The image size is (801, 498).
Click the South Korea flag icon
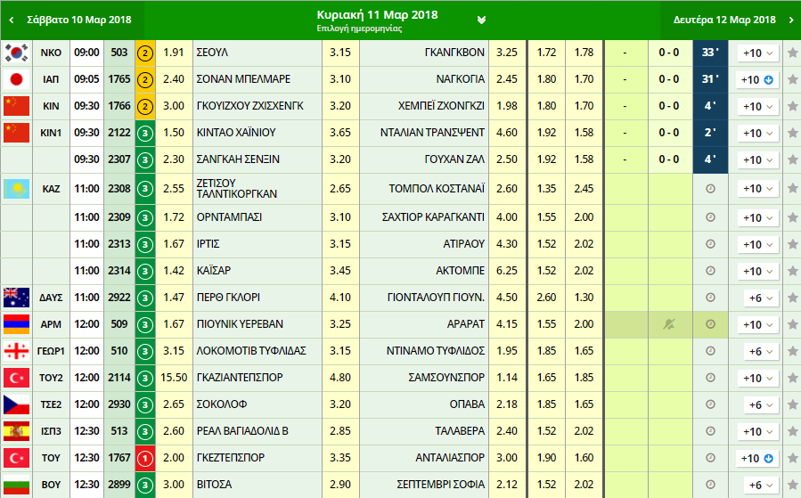pyautogui.click(x=17, y=53)
